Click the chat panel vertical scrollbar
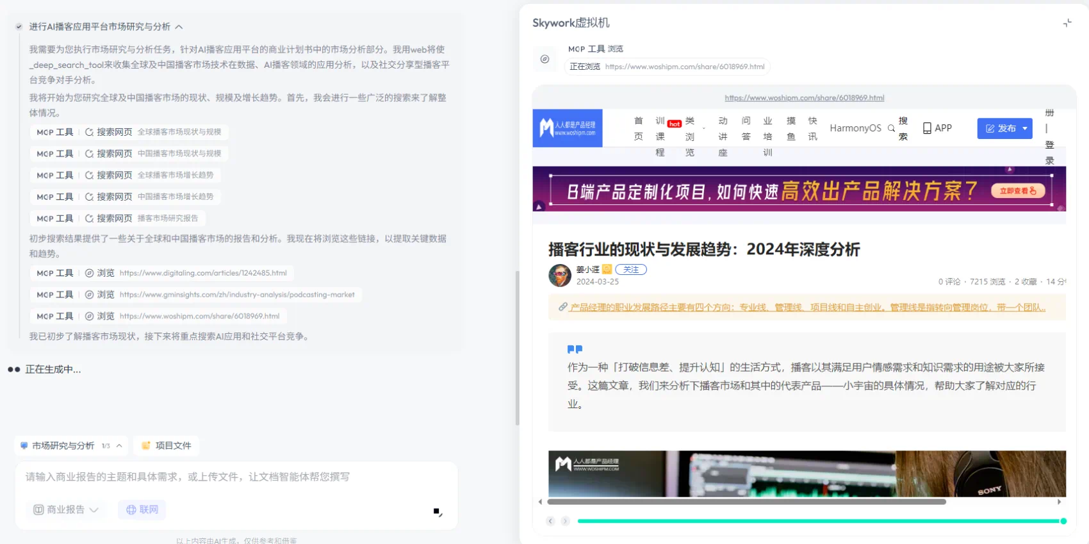 (518, 348)
